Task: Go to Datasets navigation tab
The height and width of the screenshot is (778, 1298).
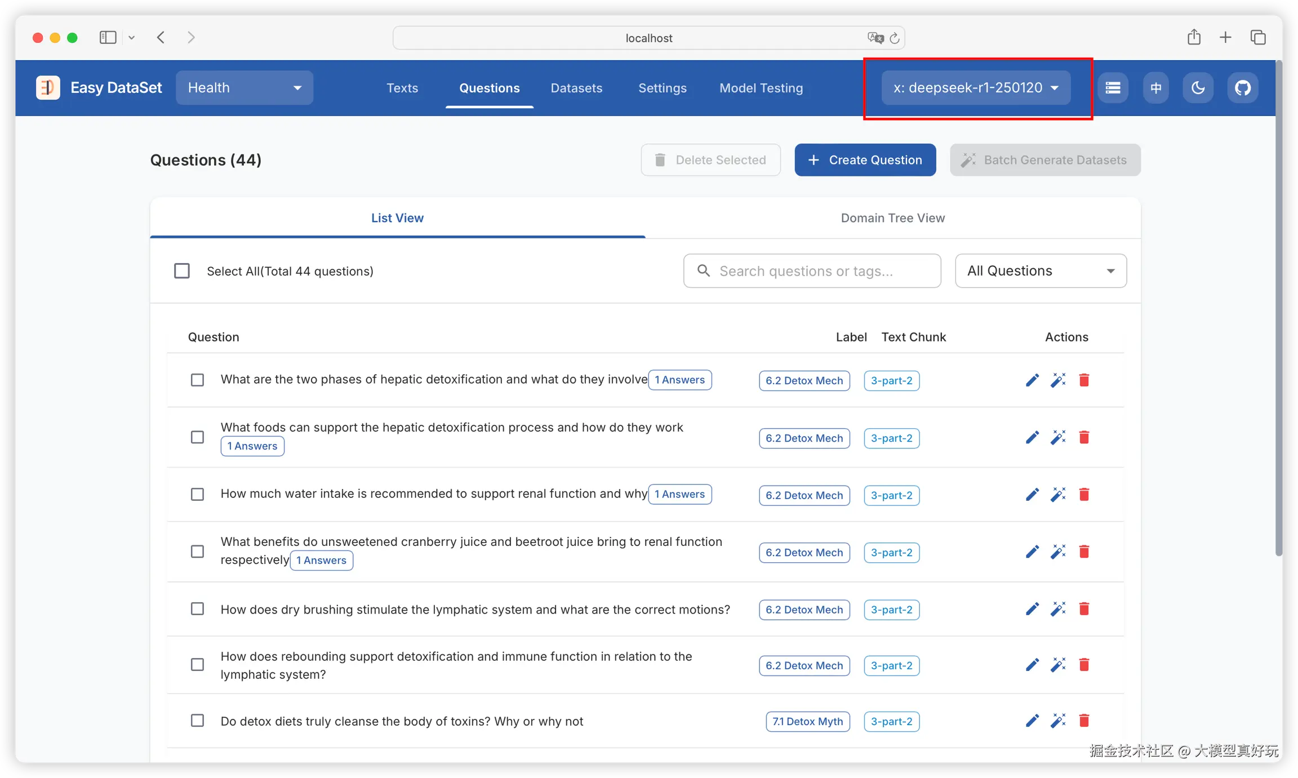Action: [576, 88]
